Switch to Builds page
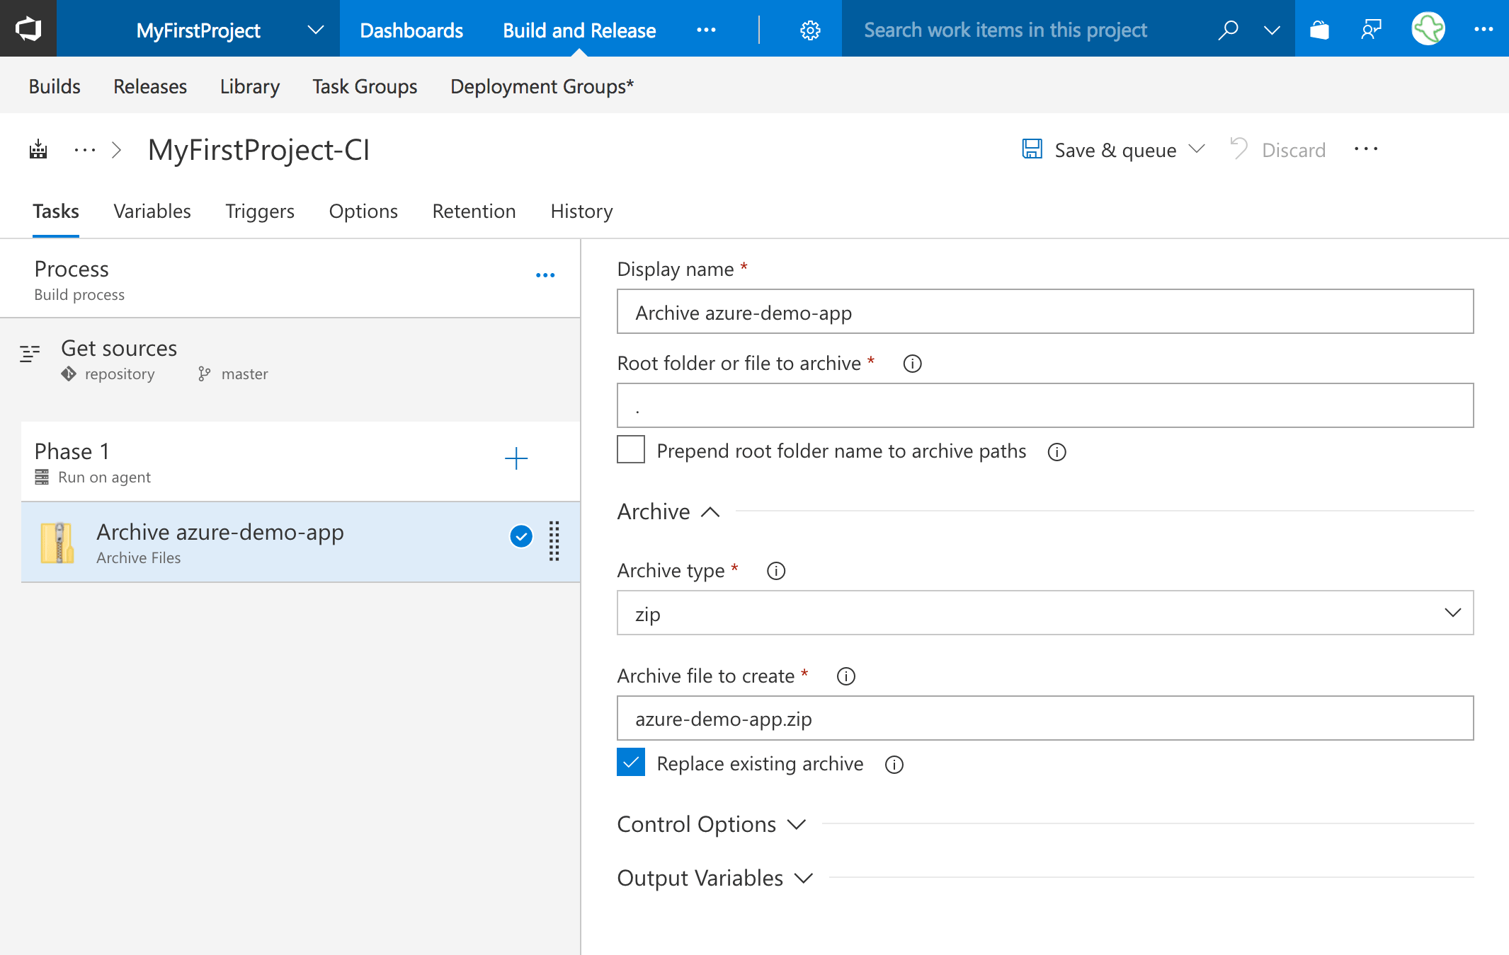The image size is (1509, 955). click(55, 86)
